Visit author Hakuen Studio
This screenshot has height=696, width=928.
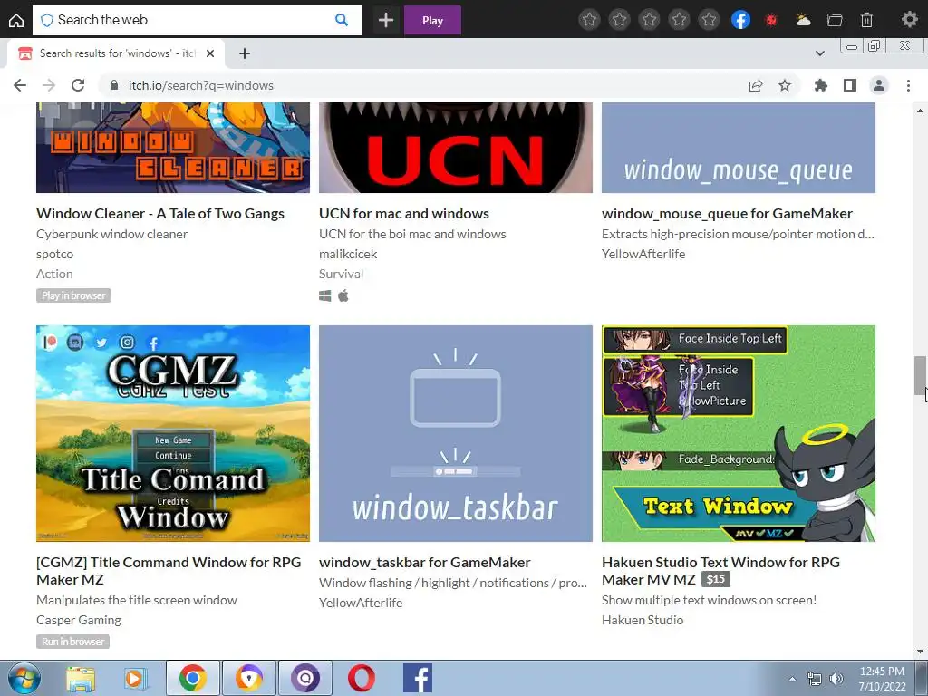(x=643, y=620)
